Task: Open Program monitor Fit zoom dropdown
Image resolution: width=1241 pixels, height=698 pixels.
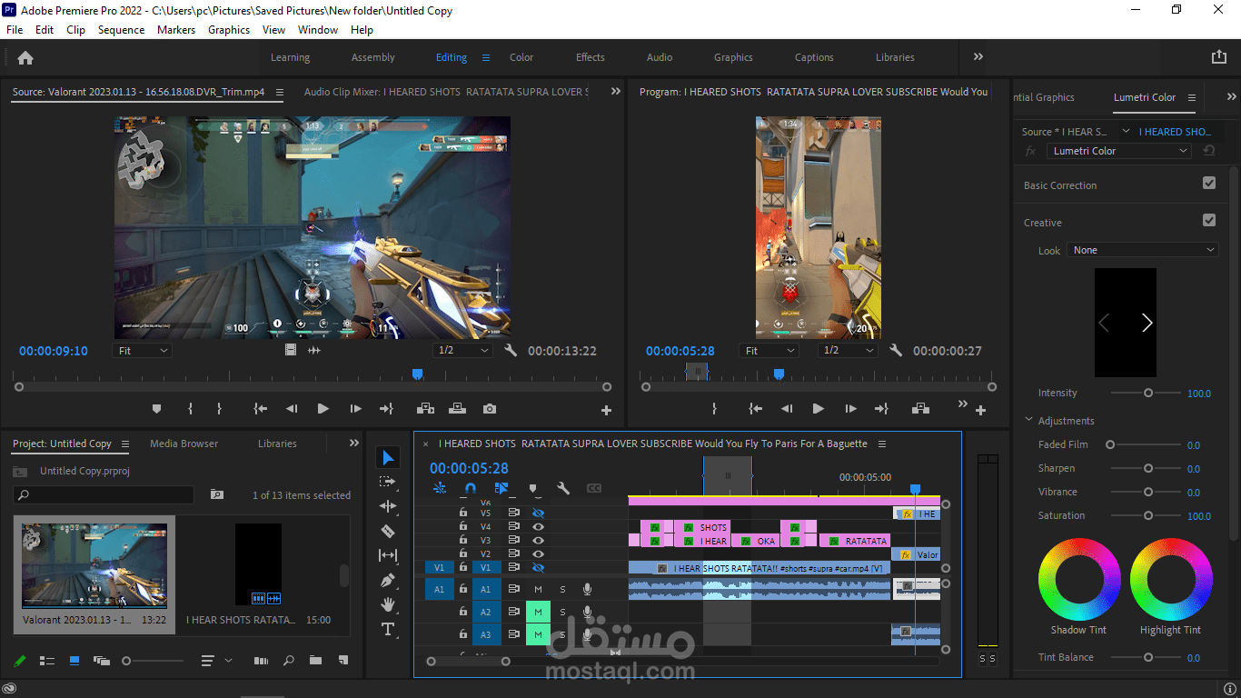Action: (769, 350)
